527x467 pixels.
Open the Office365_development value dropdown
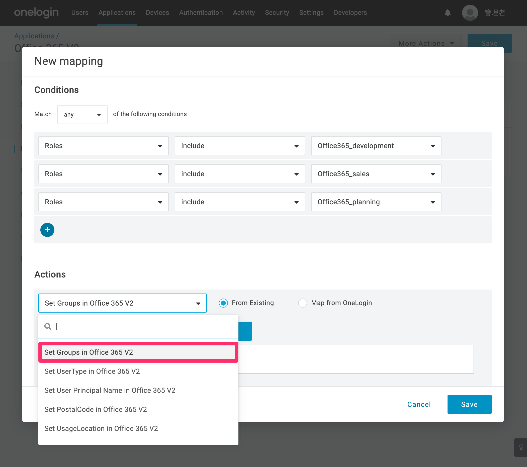click(x=376, y=146)
